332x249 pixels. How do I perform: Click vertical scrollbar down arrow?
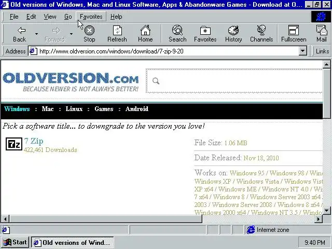[x=326, y=211]
